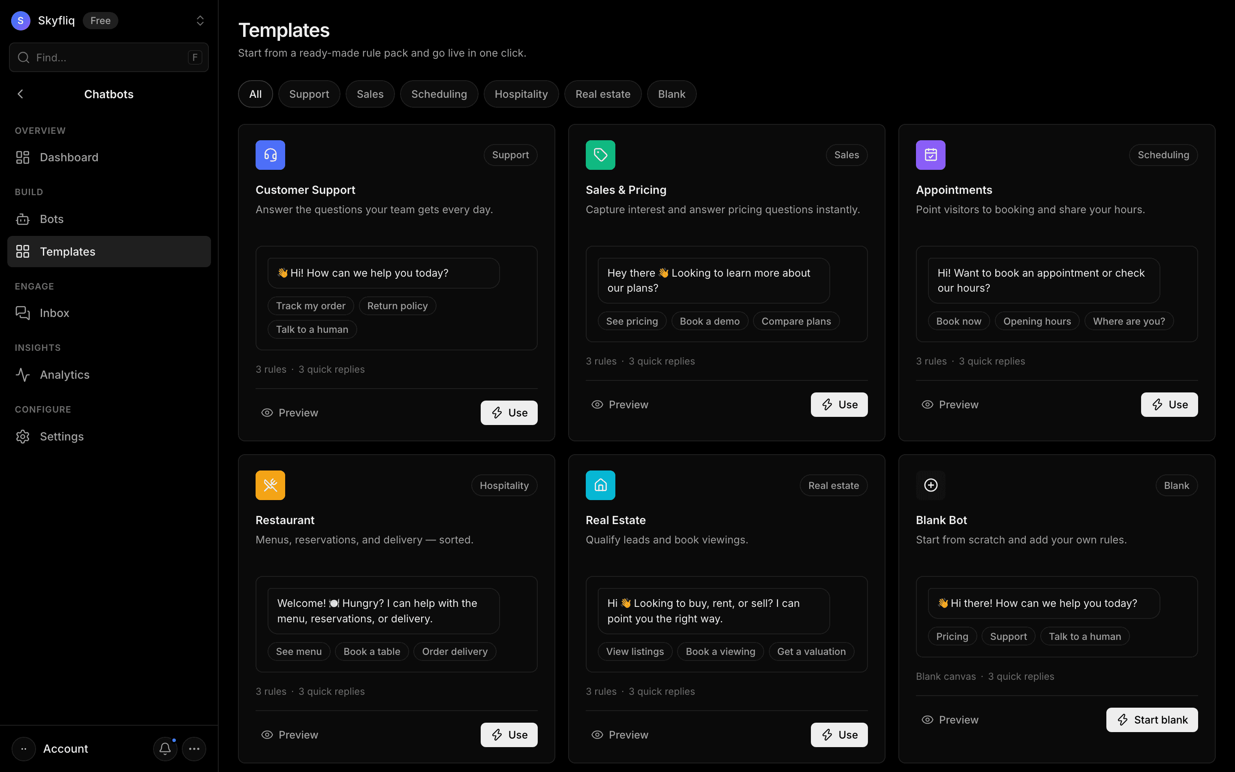Image resolution: width=1235 pixels, height=772 pixels.
Task: Click the Opening hours quick reply
Action: (1037, 321)
